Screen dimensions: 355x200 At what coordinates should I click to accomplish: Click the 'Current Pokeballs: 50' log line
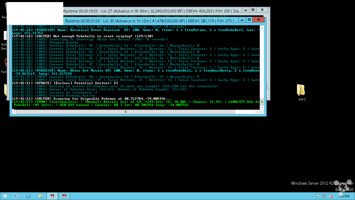[105, 77]
